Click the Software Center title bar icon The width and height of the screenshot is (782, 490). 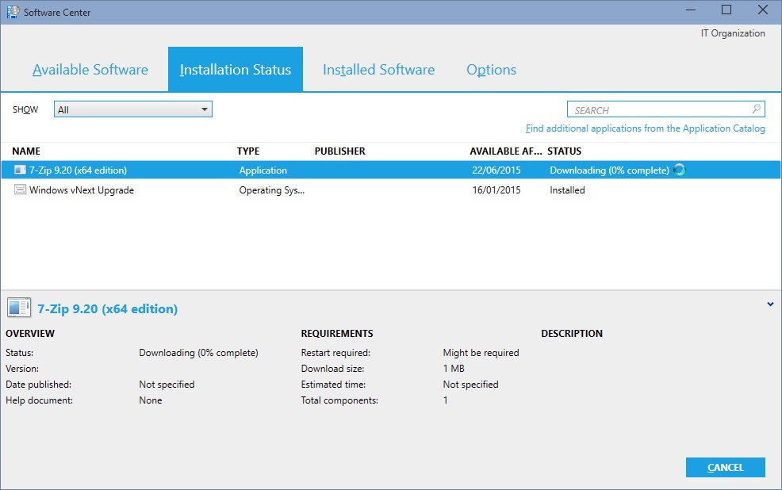coord(12,12)
